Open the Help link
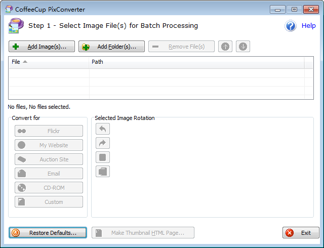Image resolution: width=324 pixels, height=248 pixels. coord(308,26)
